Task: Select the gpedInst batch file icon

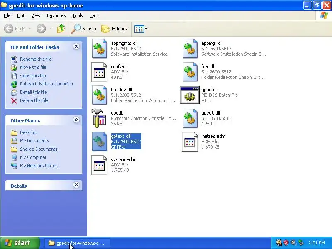Action: [190, 95]
